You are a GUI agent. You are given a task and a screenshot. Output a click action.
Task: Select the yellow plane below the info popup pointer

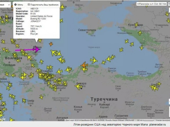pos(40,41)
